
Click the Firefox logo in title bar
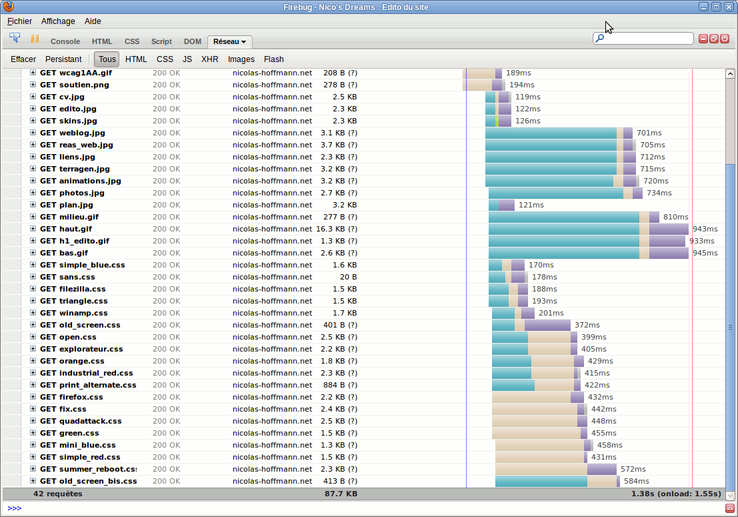(8, 6)
